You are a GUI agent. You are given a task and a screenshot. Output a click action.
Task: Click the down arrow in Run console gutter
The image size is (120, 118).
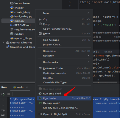[x=3, y=105]
